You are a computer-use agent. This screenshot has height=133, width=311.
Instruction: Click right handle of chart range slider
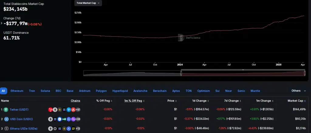coord(305,73)
